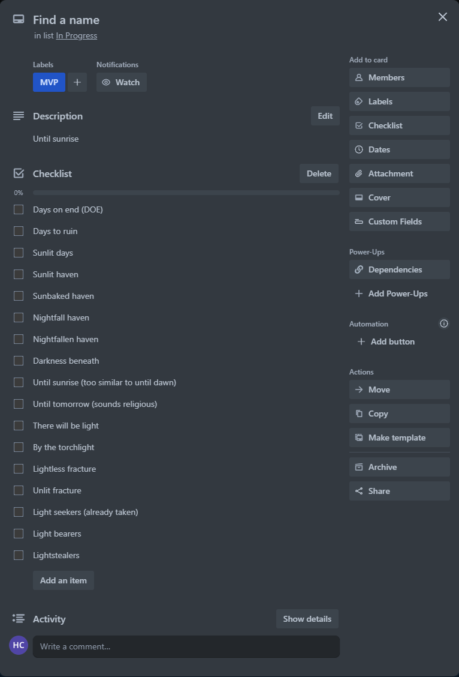Share this card
Screen dimensions: 459x677
pyautogui.click(x=399, y=490)
